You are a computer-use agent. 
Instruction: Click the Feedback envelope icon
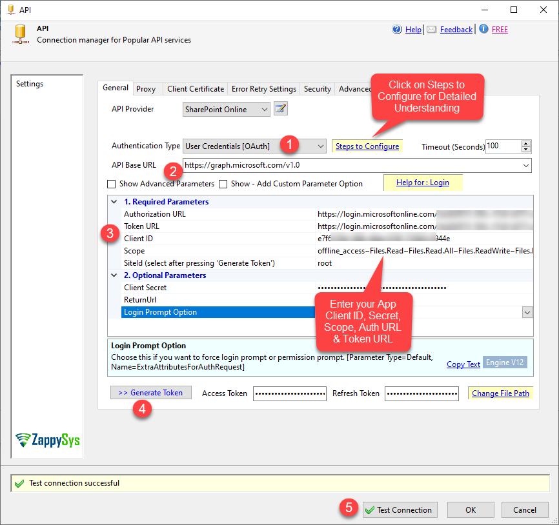(431, 29)
